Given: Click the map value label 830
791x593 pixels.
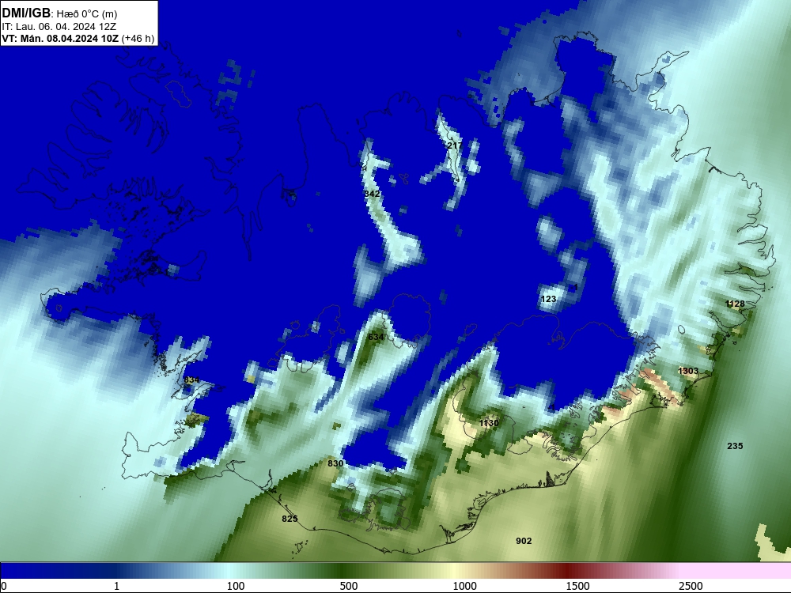Looking at the screenshot, I should click(x=335, y=463).
